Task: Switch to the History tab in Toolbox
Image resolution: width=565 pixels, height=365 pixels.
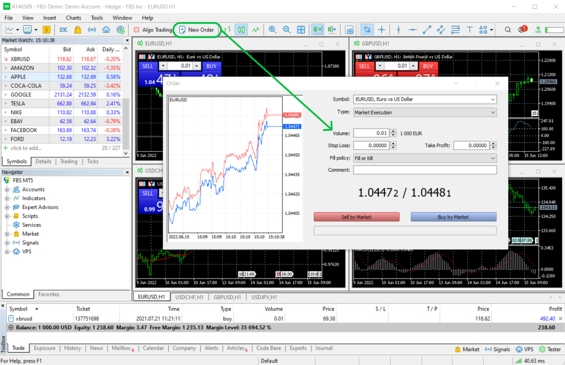Action: click(x=73, y=348)
